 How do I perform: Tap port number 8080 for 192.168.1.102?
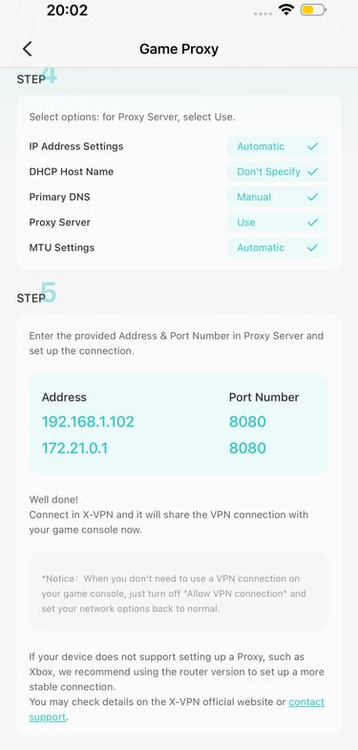pos(247,422)
